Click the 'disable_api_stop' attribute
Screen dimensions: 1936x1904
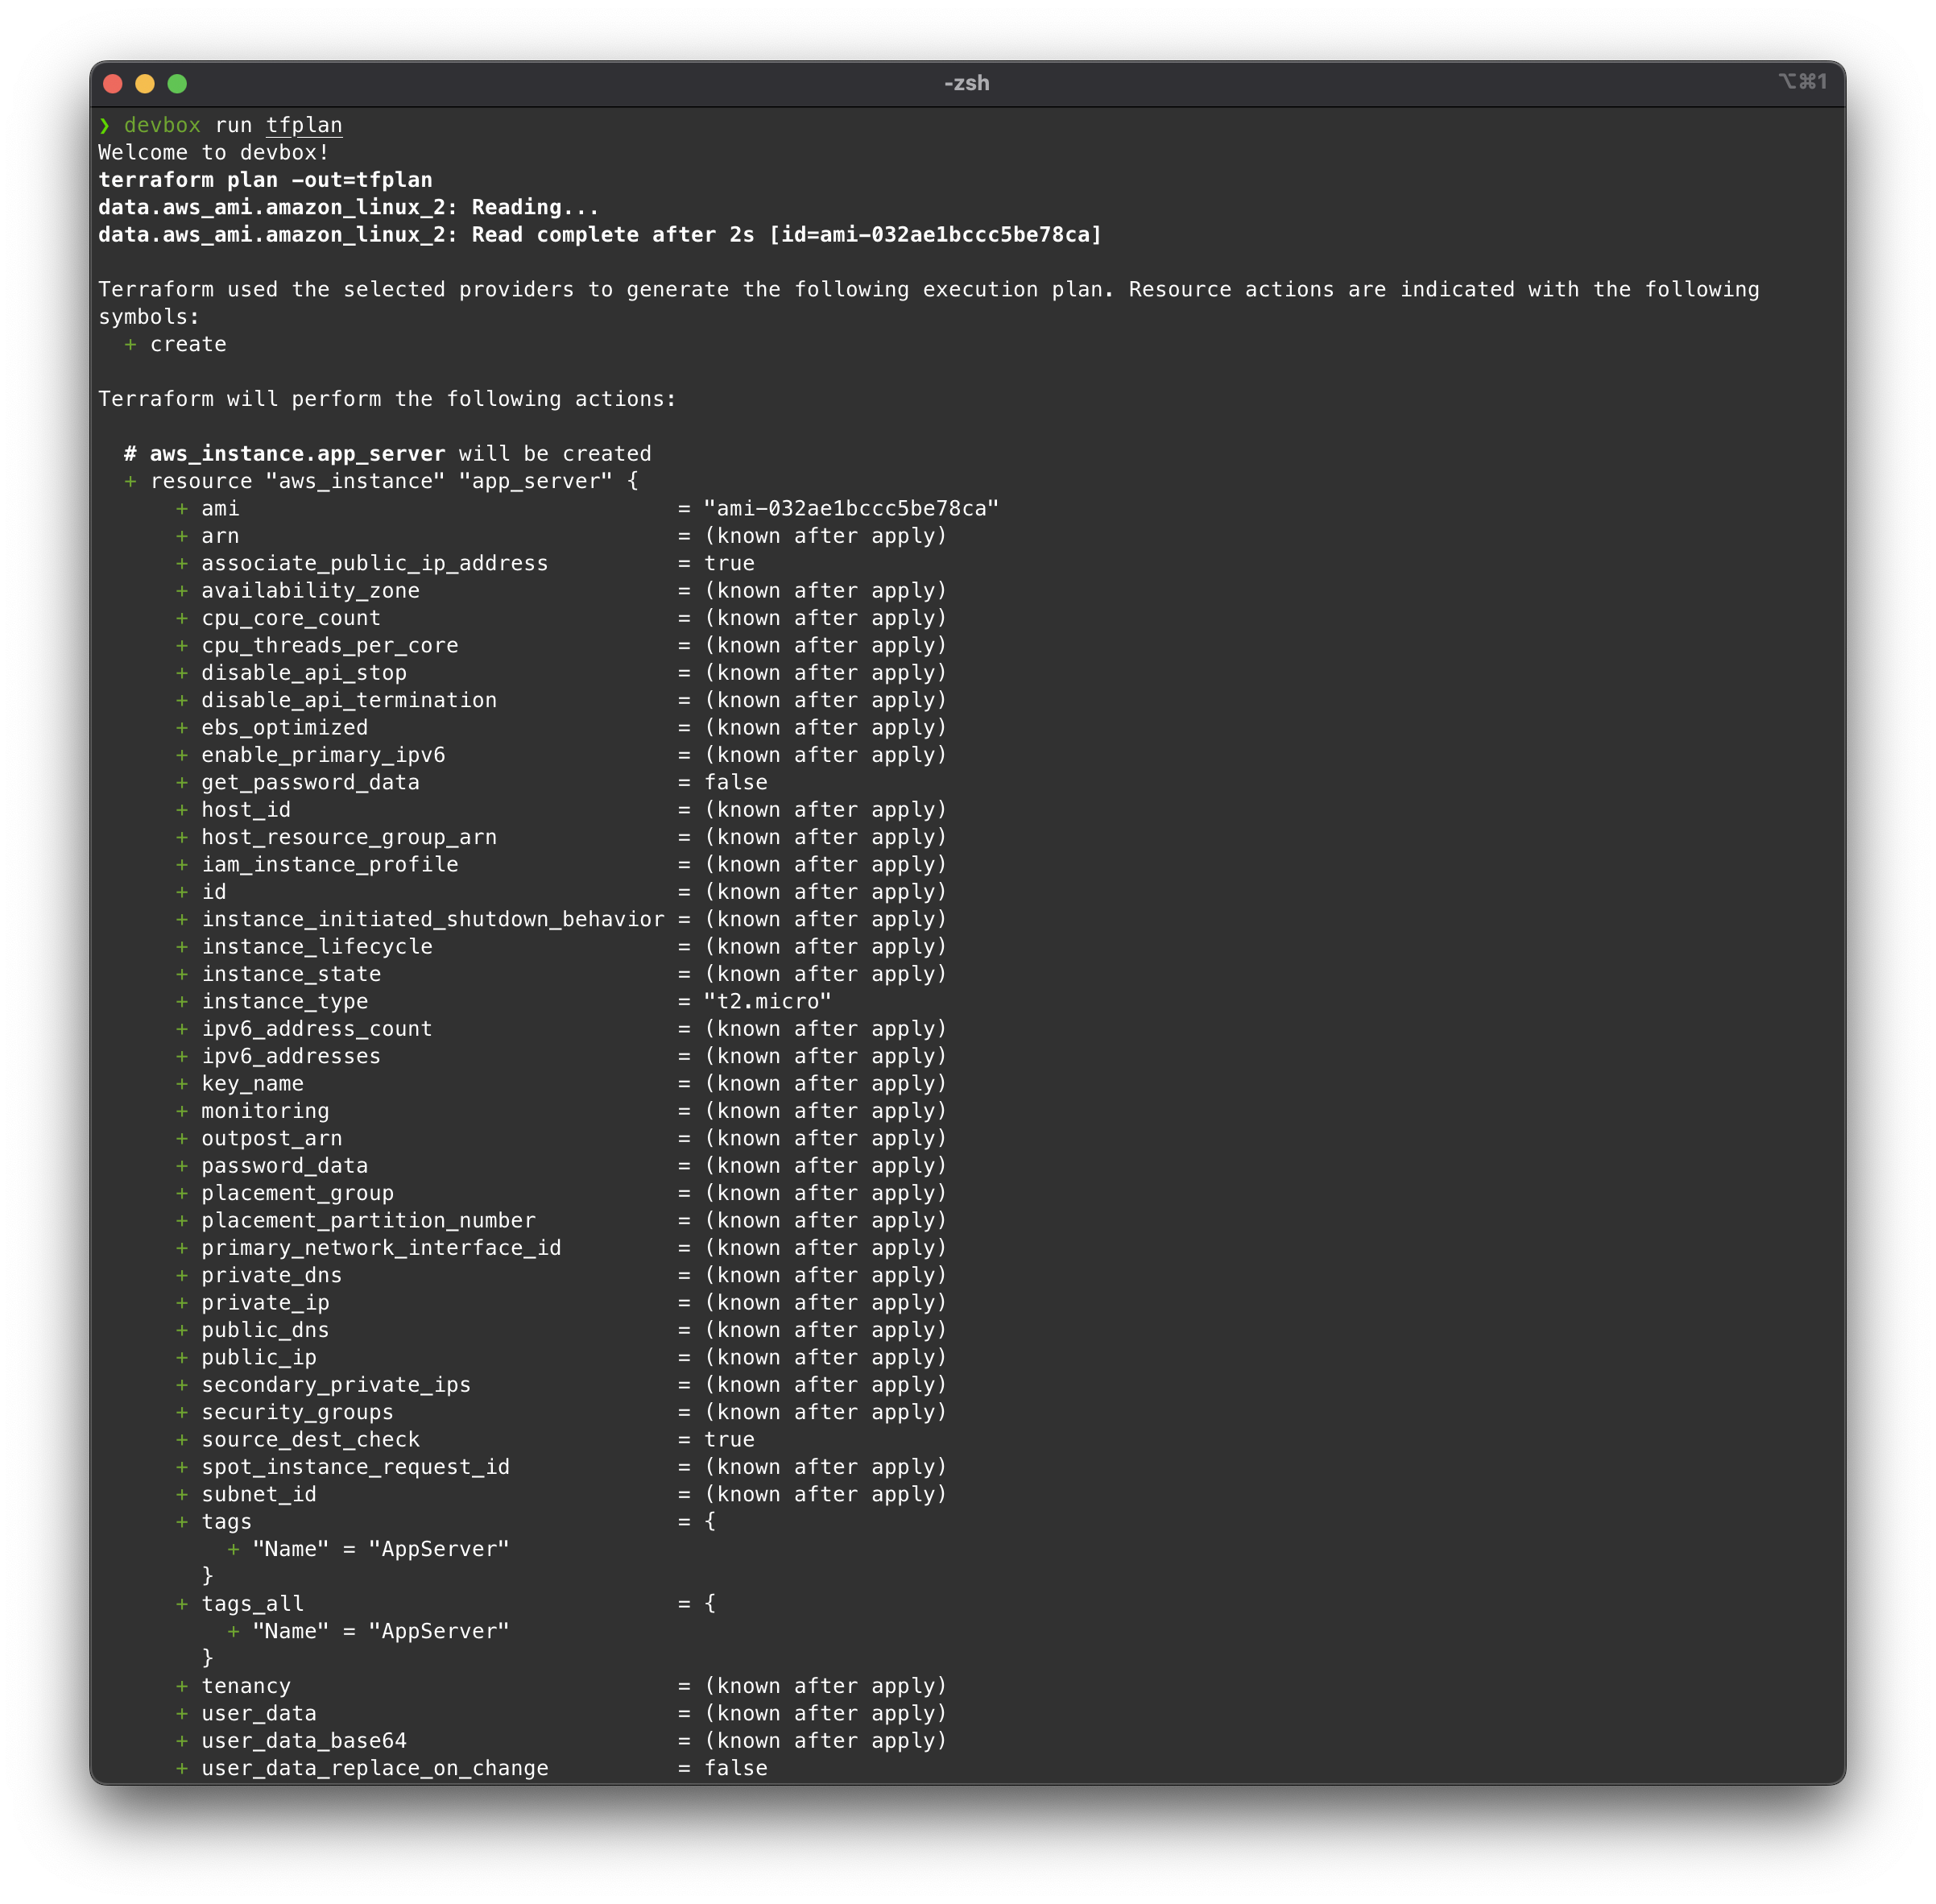[304, 673]
